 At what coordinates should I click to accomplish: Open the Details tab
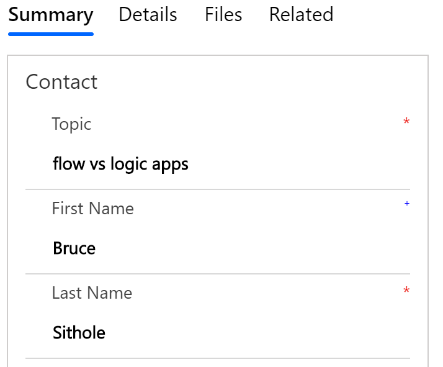pos(148,15)
